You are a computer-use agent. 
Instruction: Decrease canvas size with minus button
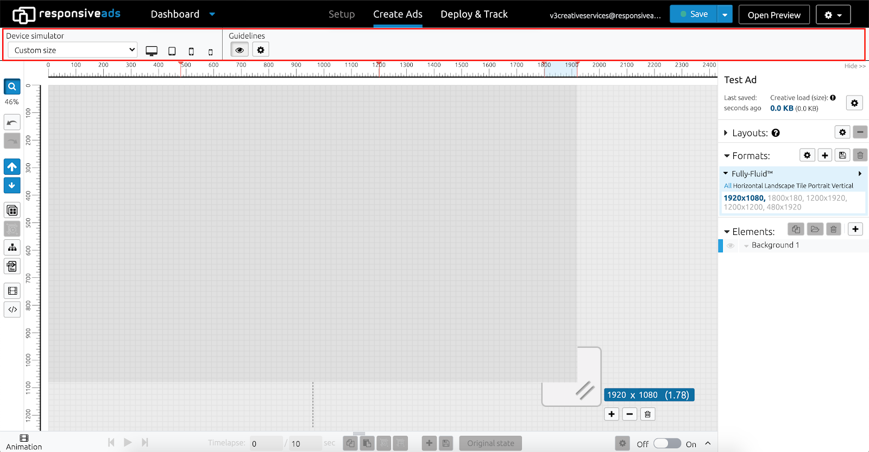pos(629,414)
